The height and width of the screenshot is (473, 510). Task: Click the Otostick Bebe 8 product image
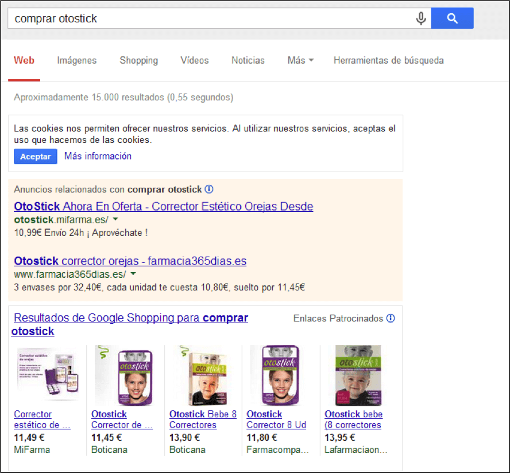coord(204,375)
